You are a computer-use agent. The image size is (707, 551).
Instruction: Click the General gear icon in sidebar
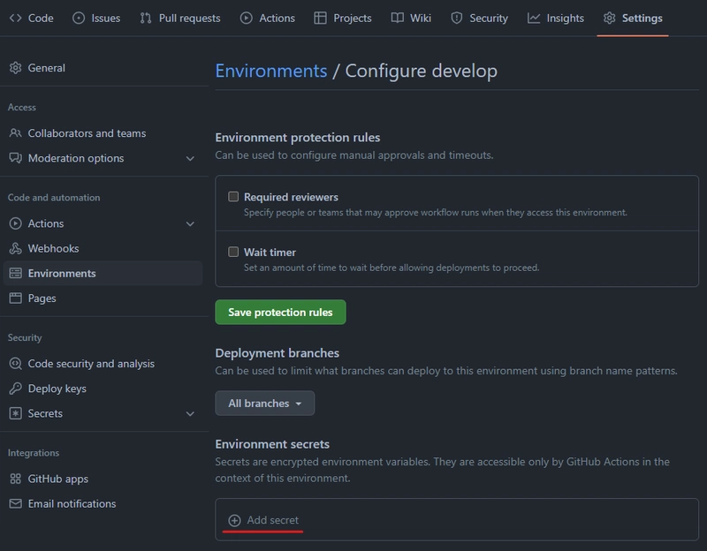pos(15,68)
